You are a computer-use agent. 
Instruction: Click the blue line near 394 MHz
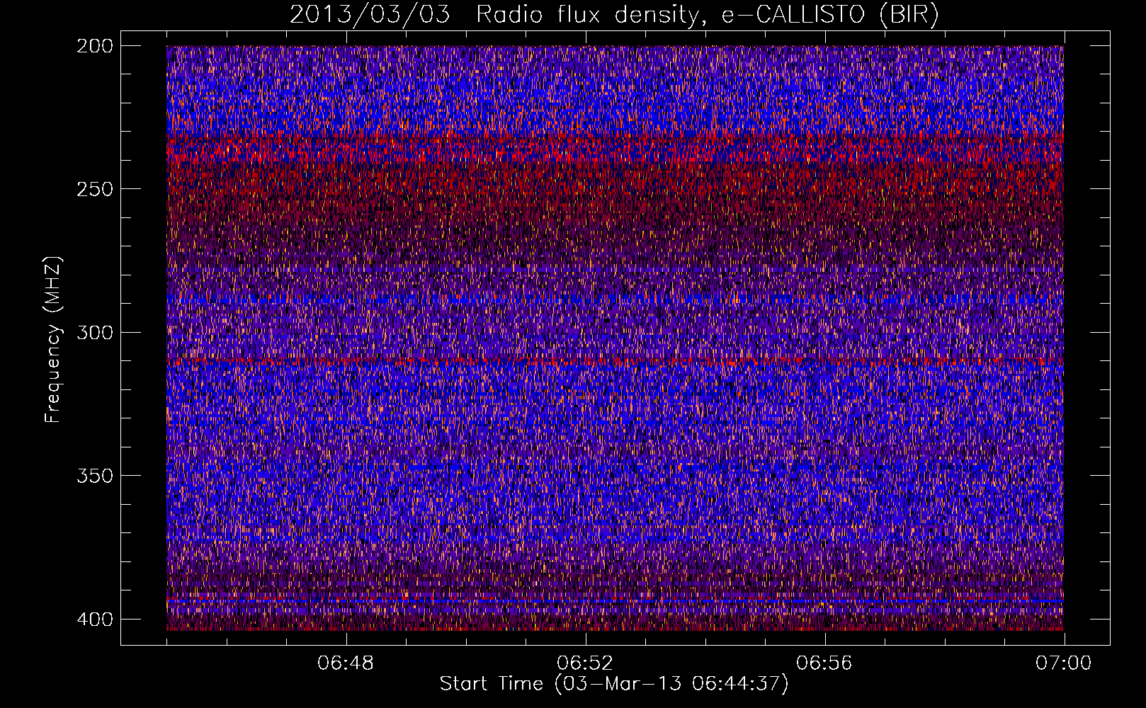[x=615, y=602]
